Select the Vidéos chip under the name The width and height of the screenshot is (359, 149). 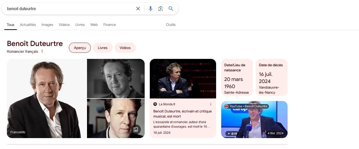125,48
